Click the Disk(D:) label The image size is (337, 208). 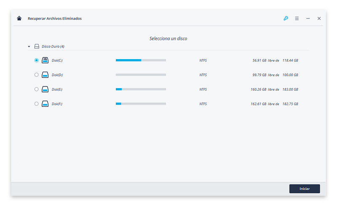pos(57,75)
